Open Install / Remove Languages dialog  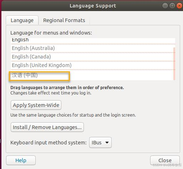tap(47, 127)
